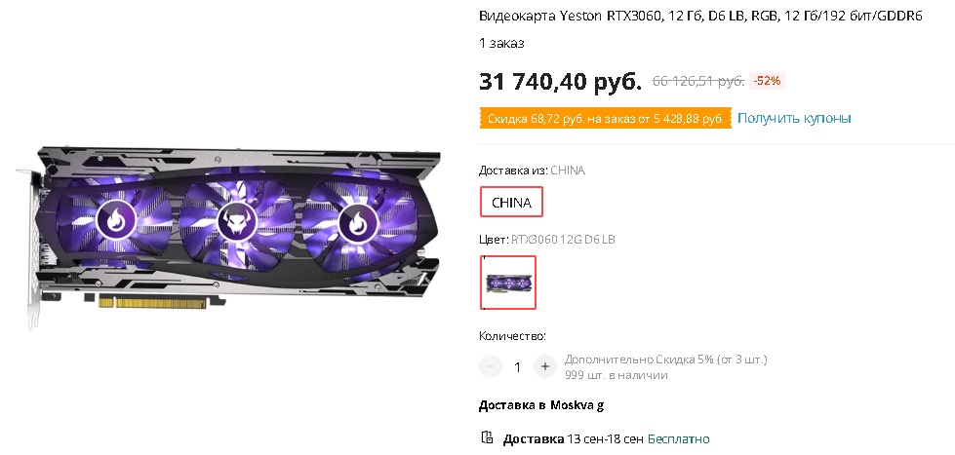Click the Доставка в Moskva g destination

[x=540, y=405]
